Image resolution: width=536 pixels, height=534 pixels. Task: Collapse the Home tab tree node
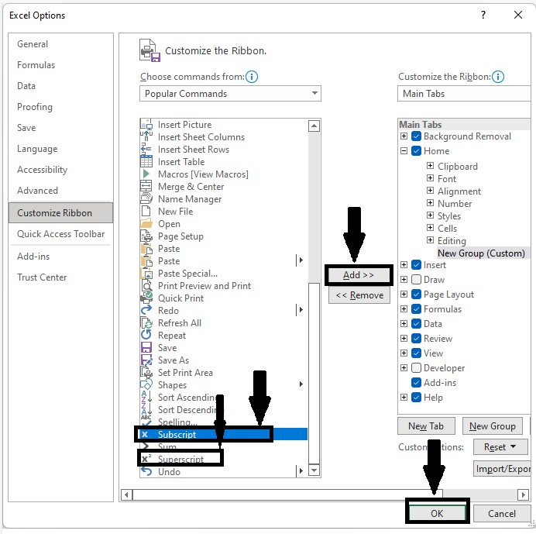pos(404,150)
